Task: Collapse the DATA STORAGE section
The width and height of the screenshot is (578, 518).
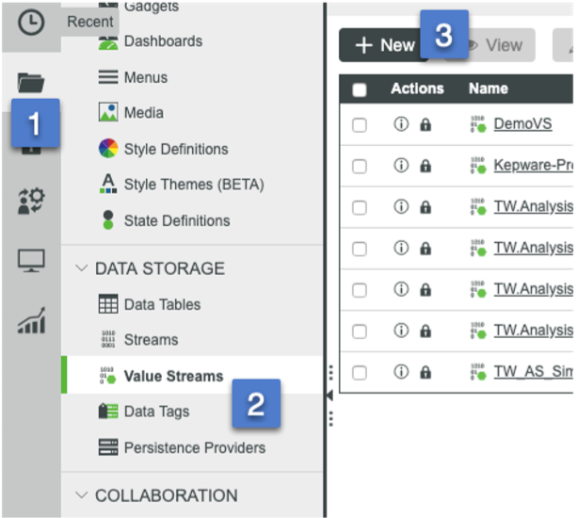Action: pyautogui.click(x=82, y=268)
